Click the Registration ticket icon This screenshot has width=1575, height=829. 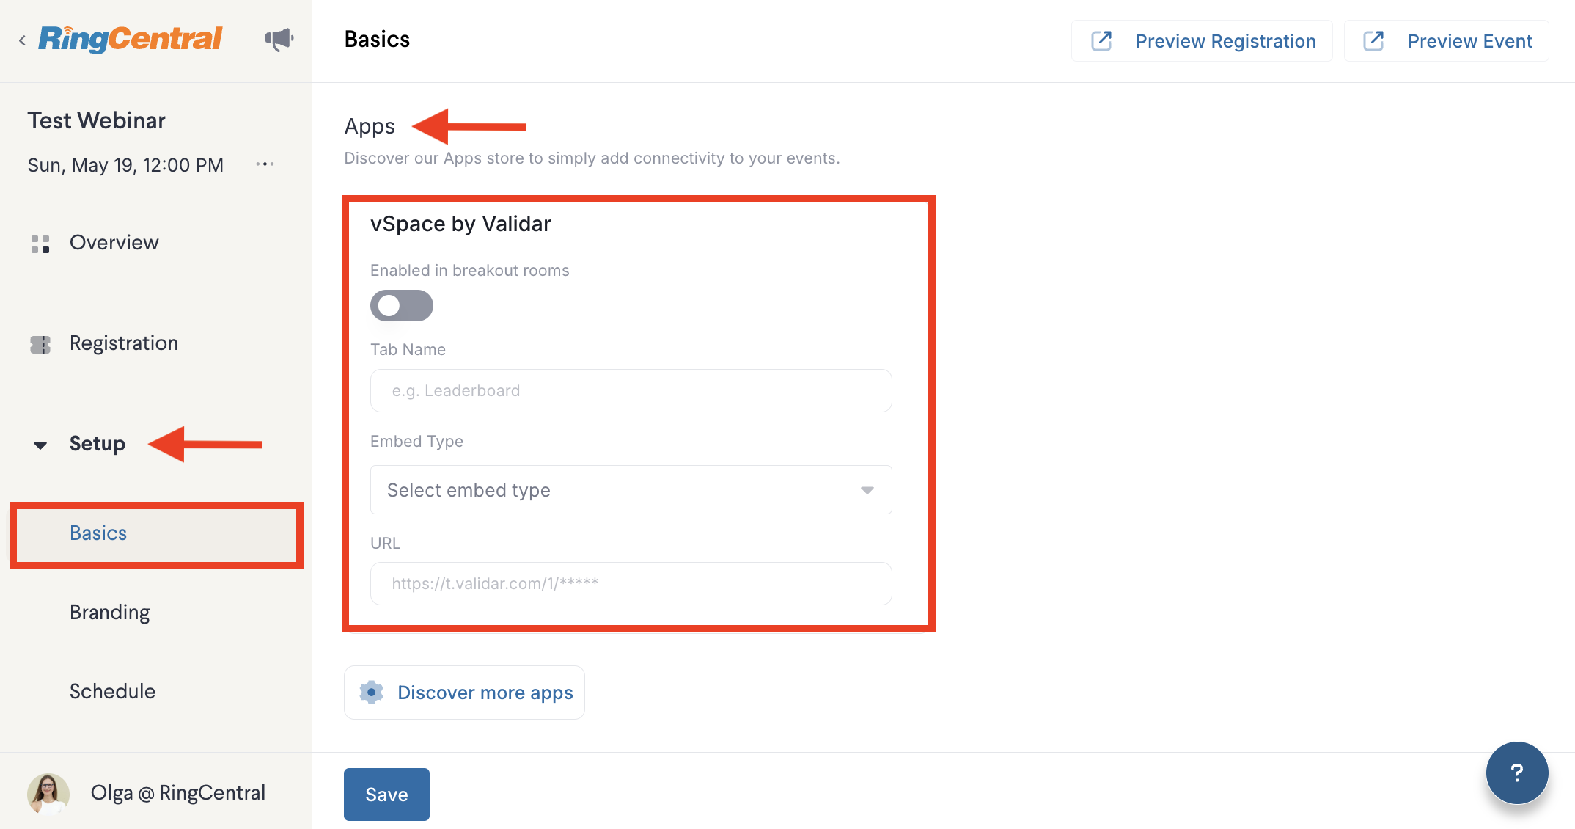click(40, 344)
